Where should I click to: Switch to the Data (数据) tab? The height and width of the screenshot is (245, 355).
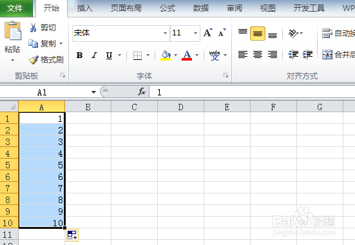coord(201,8)
